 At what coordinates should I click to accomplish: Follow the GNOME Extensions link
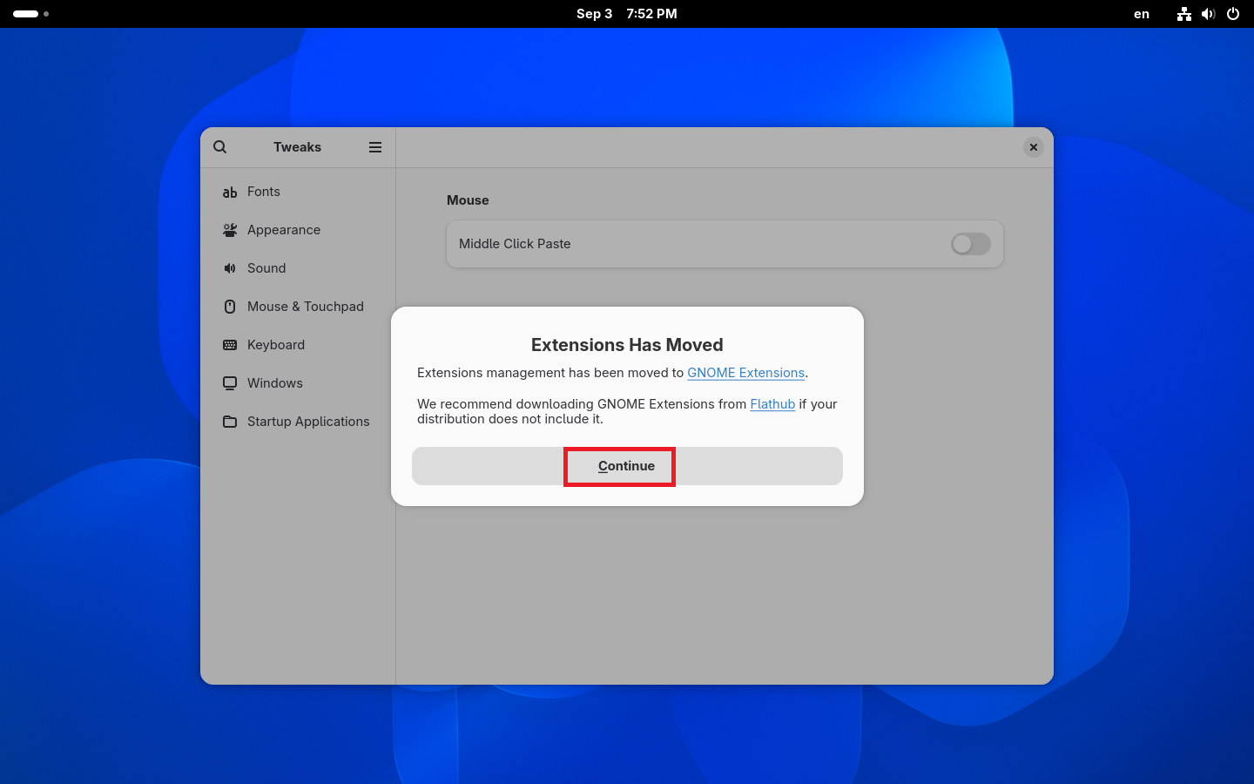745,373
